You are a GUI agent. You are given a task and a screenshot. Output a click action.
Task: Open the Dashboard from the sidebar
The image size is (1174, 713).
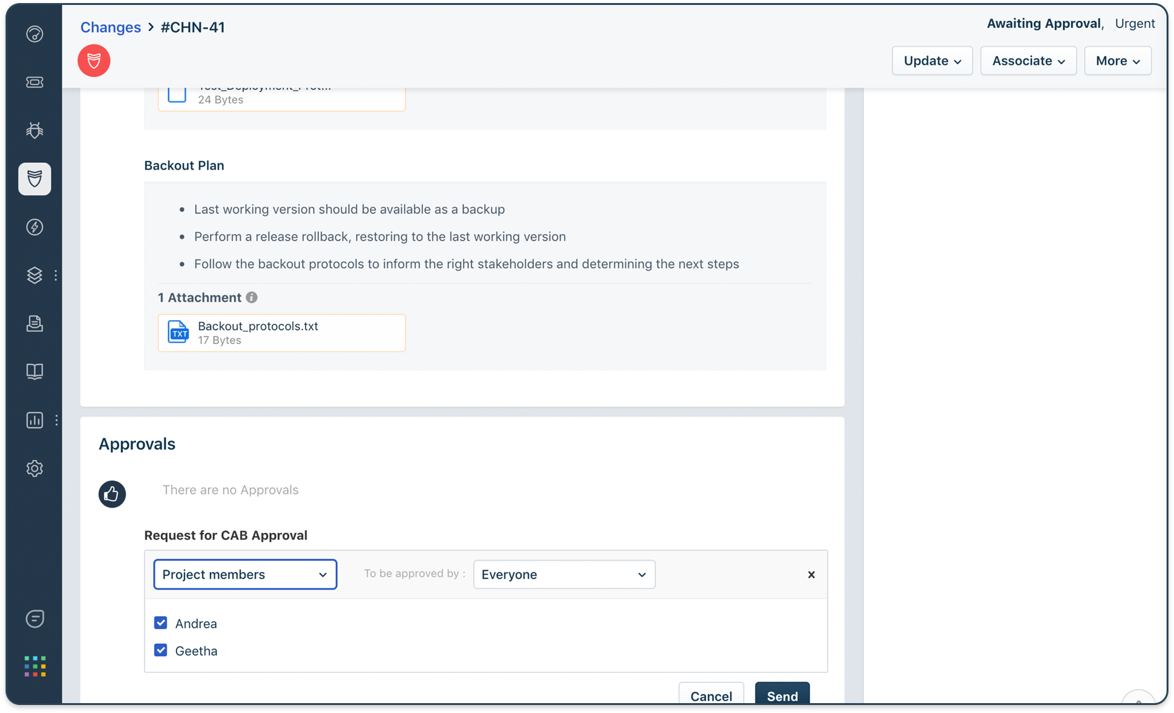pyautogui.click(x=35, y=34)
